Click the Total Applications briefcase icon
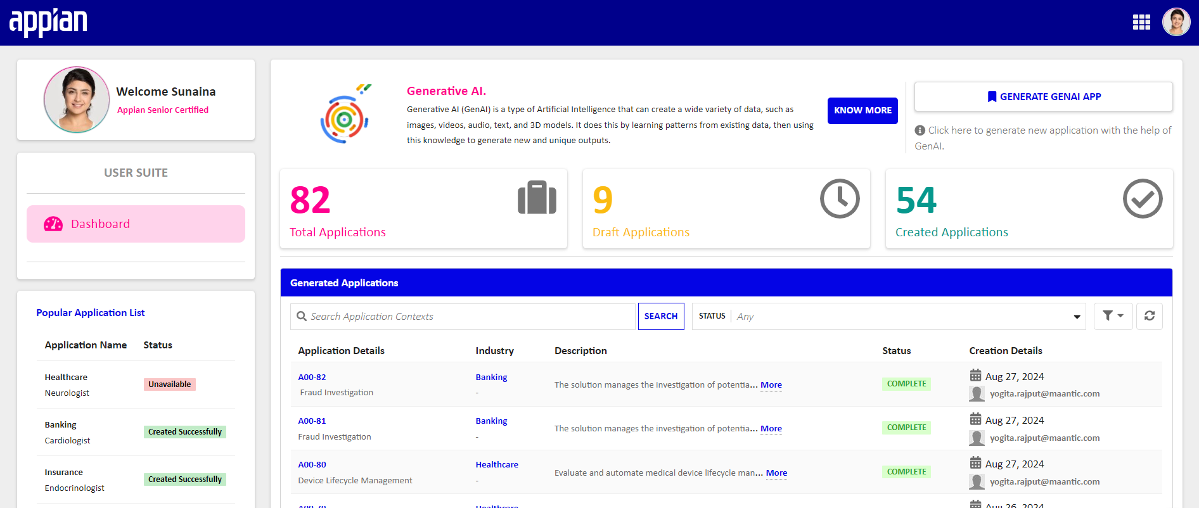The width and height of the screenshot is (1199, 508). [x=537, y=198]
